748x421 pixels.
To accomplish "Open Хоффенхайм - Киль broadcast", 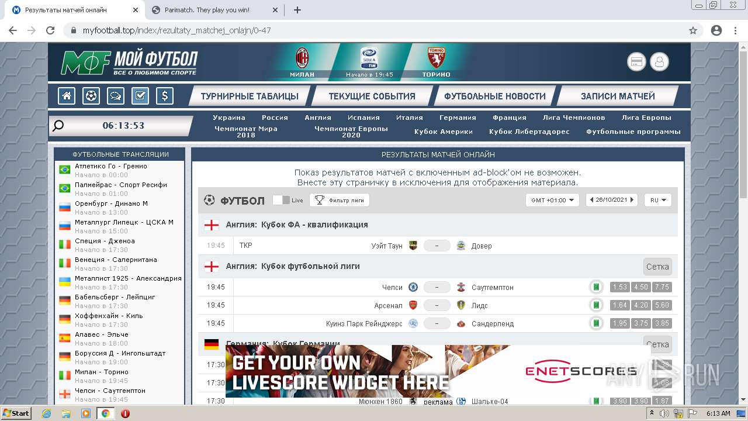I will coord(109,316).
